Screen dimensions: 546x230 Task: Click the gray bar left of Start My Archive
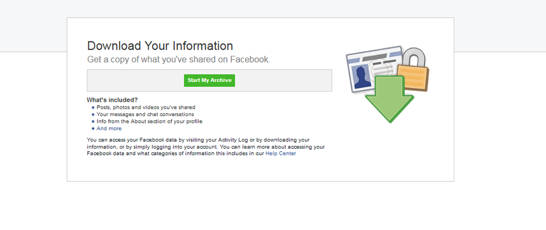pyautogui.click(x=133, y=80)
